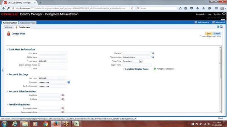Click Display Name input field
227x127 pixels.
coord(137,65)
